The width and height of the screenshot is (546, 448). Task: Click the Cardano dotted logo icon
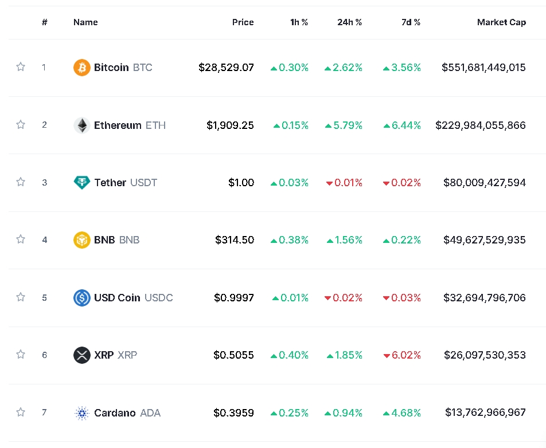[x=82, y=413]
